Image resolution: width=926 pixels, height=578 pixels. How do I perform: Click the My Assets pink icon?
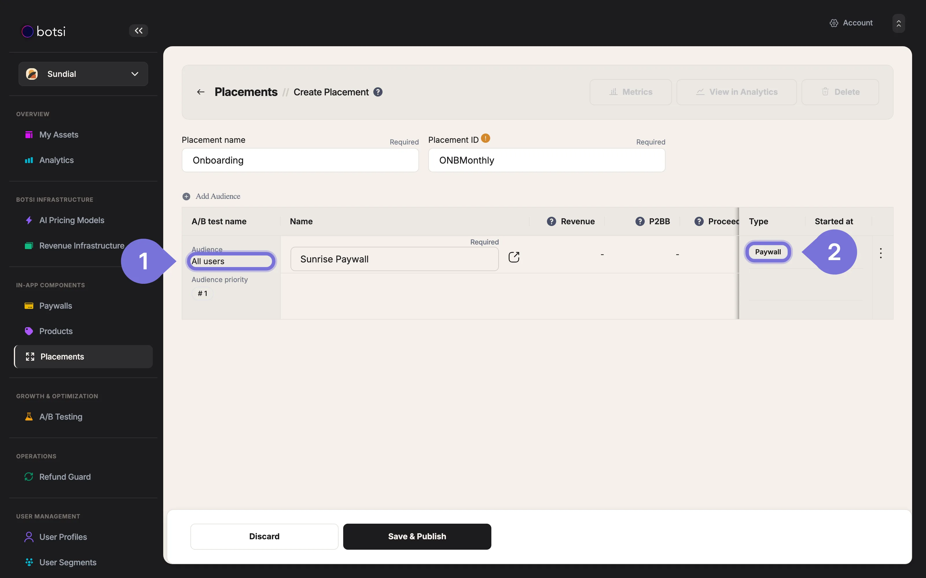point(29,135)
